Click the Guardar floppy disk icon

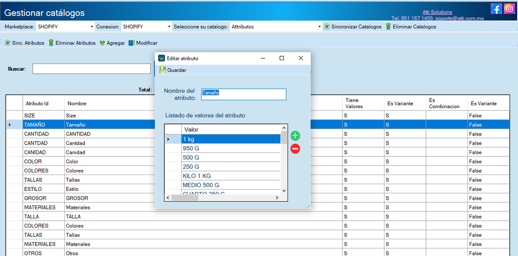click(162, 70)
